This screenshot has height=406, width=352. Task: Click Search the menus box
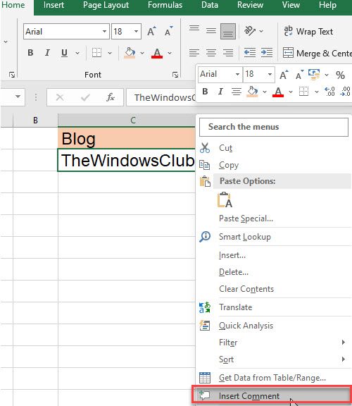point(274,127)
